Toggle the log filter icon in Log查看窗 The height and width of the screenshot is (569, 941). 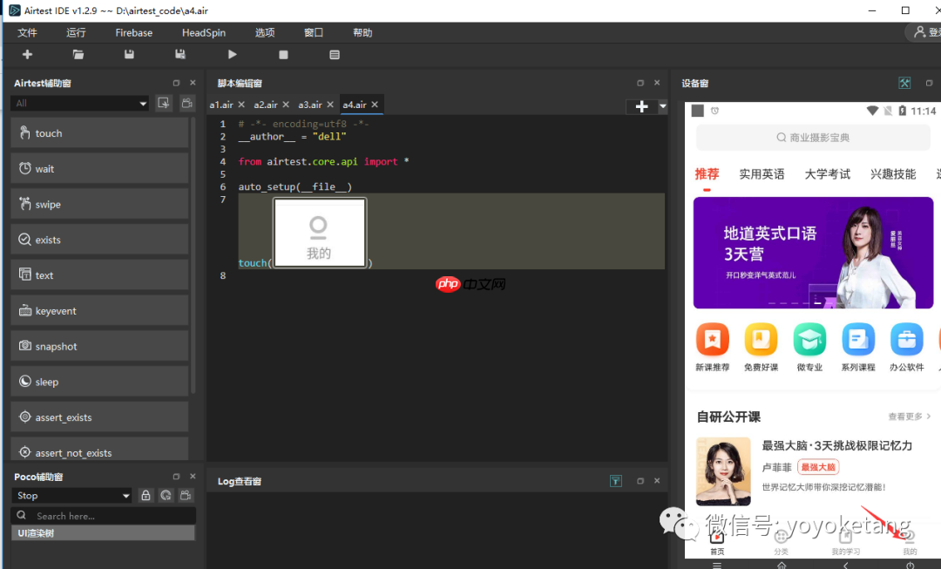coord(616,480)
